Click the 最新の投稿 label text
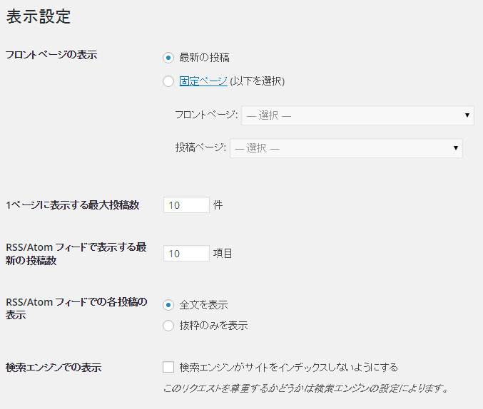Image resolution: width=483 pixels, height=409 pixels. [204, 58]
